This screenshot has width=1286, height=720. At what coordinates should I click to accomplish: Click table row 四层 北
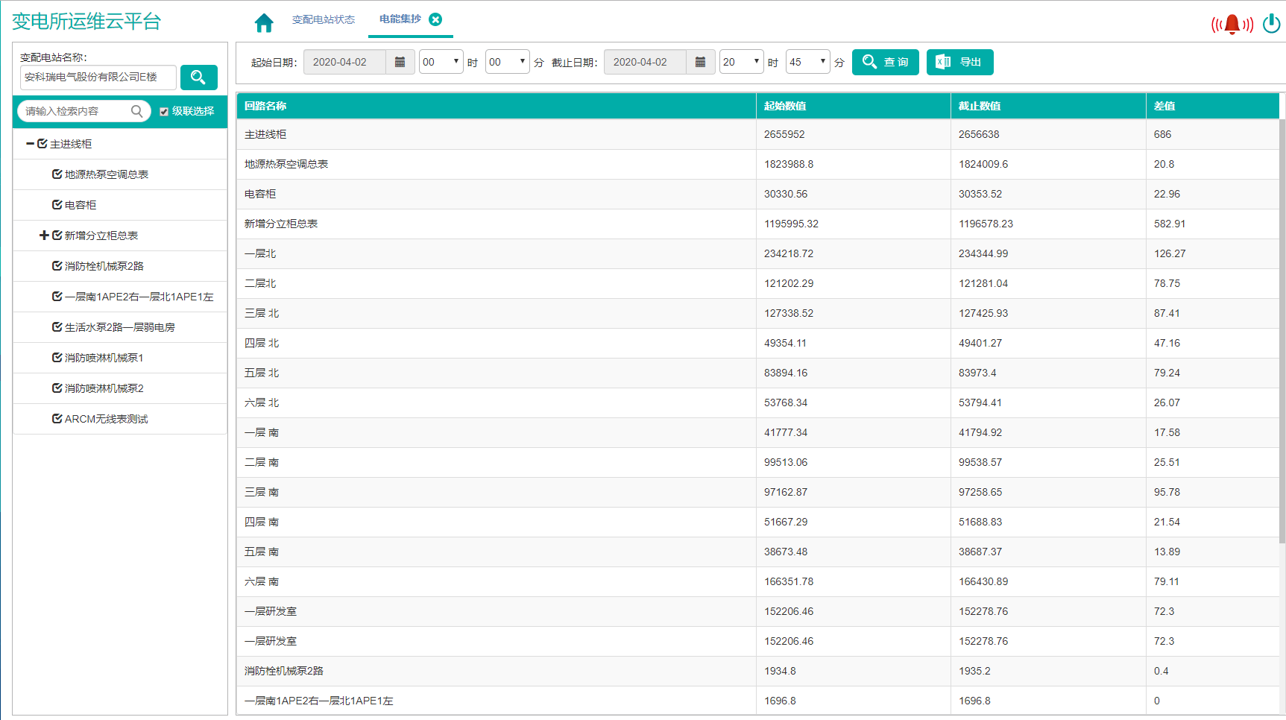tap(758, 343)
